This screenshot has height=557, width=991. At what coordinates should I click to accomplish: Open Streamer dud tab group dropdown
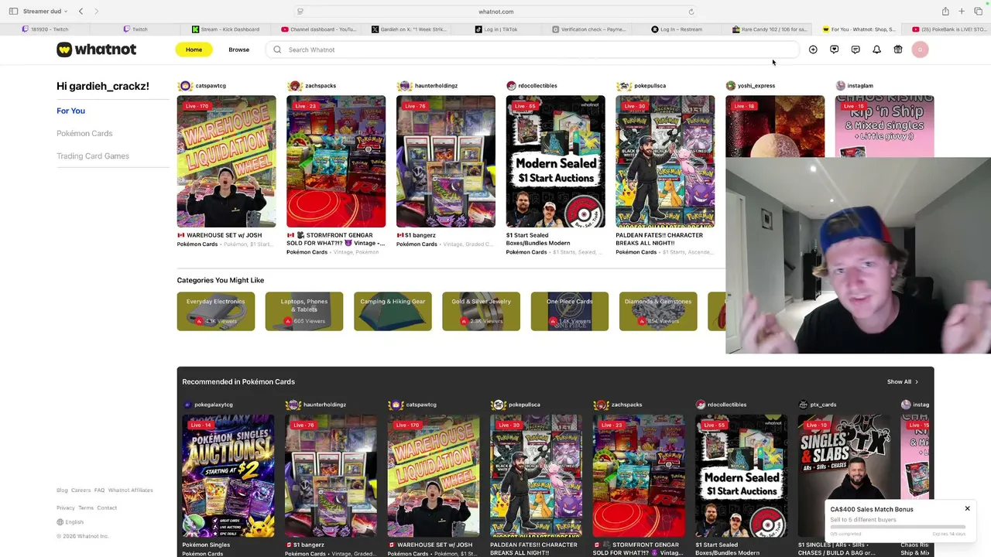pos(45,12)
